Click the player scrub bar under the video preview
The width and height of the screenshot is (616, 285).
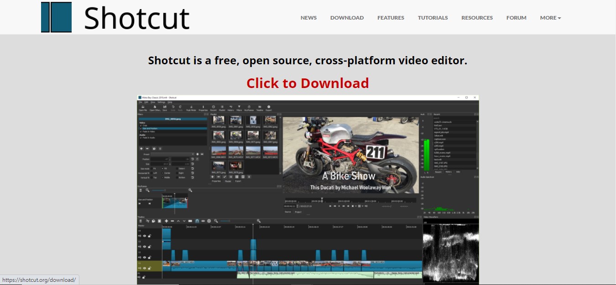coord(350,201)
